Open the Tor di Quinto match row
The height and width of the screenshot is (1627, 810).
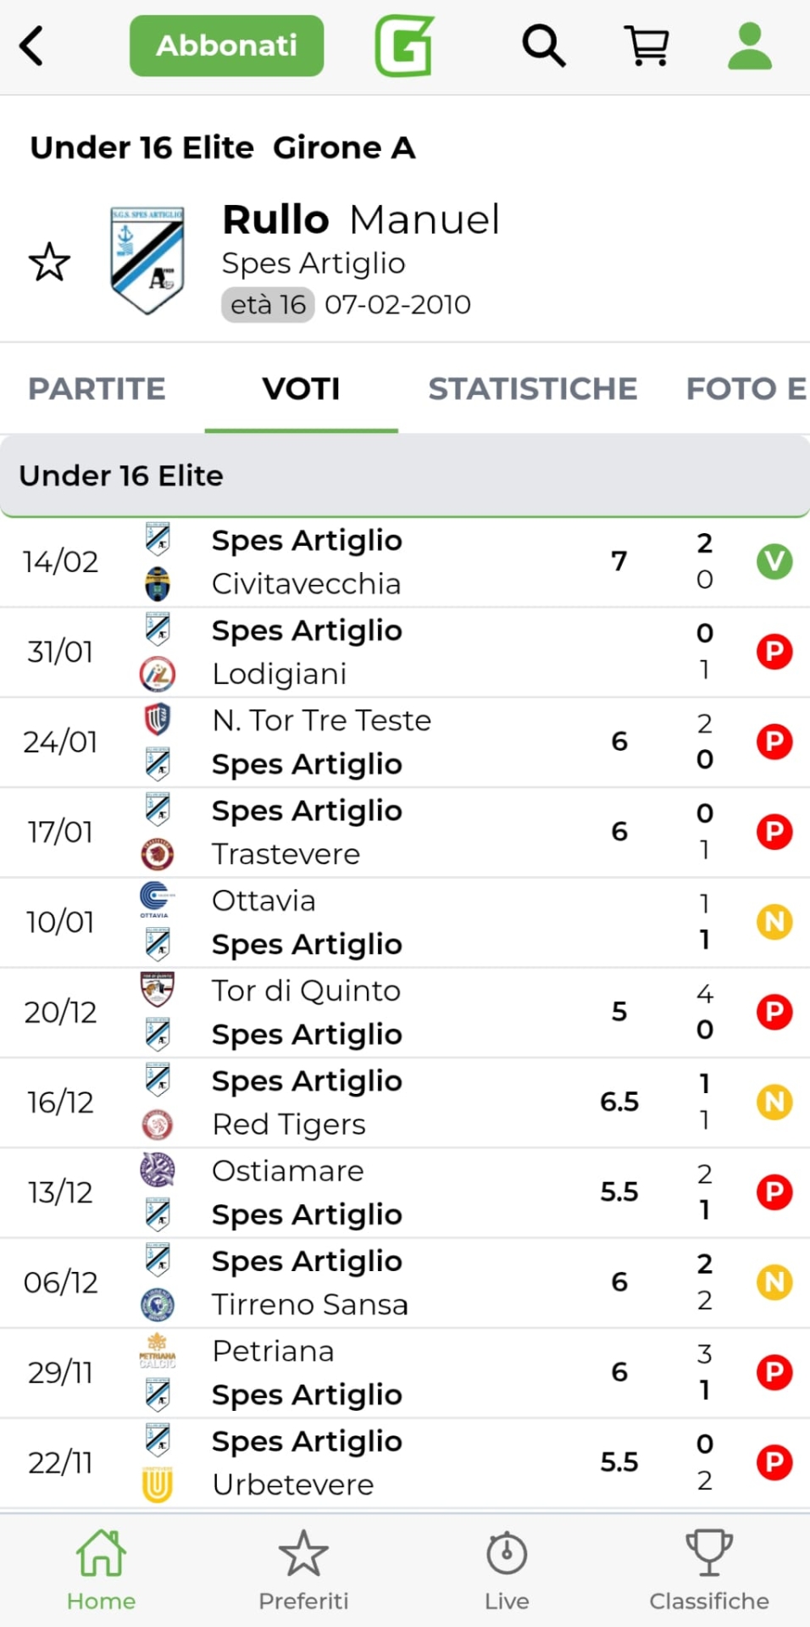pos(381,1012)
